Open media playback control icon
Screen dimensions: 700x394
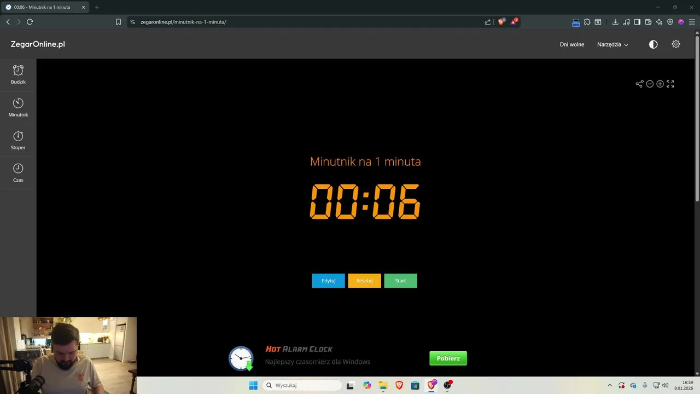pos(626,22)
